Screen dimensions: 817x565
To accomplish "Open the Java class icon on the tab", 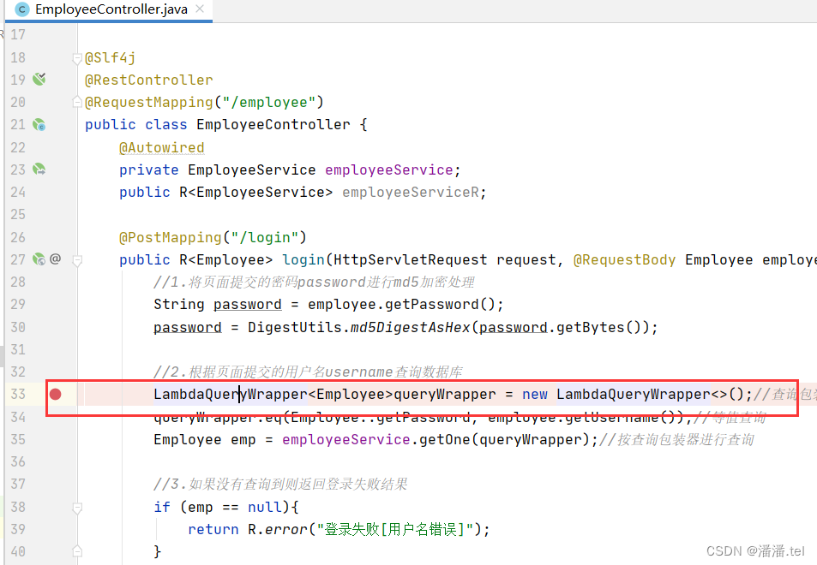I will coord(22,9).
